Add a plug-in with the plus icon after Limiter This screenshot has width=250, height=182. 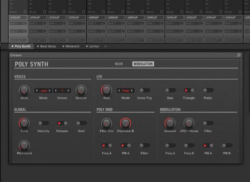pyautogui.click(x=105, y=47)
